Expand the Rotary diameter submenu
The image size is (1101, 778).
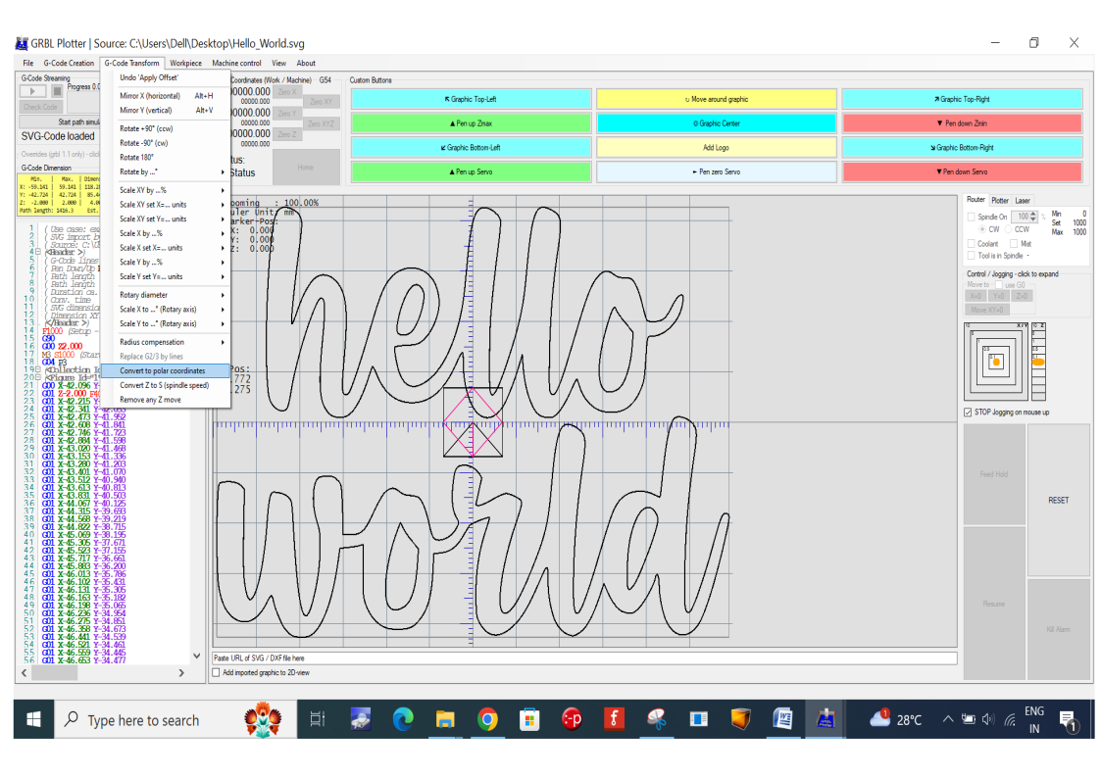coord(166,295)
